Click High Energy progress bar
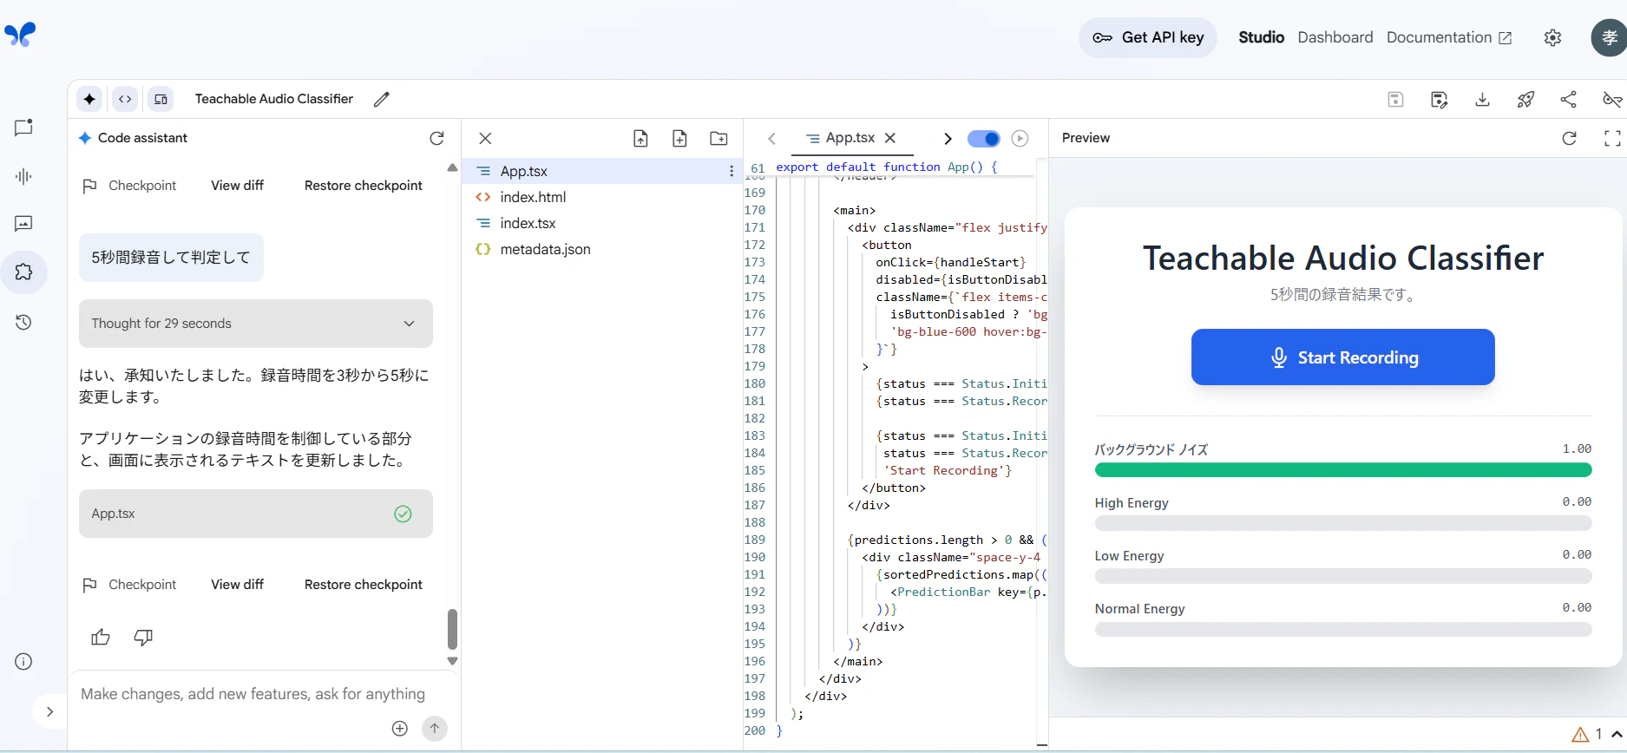This screenshot has width=1627, height=753. 1343,523
